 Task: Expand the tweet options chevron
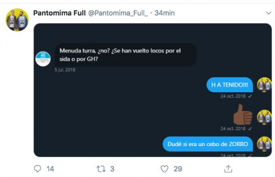coord(268,13)
